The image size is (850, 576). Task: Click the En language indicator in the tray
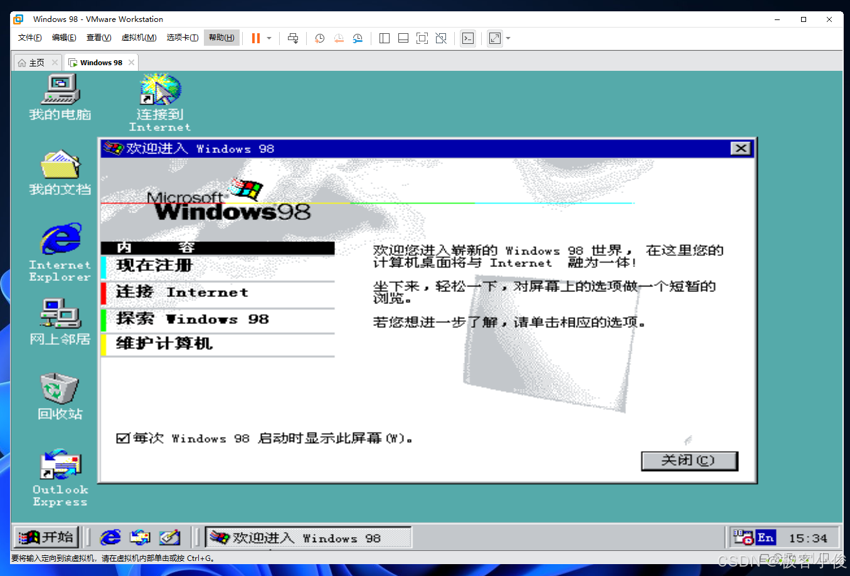[766, 537]
